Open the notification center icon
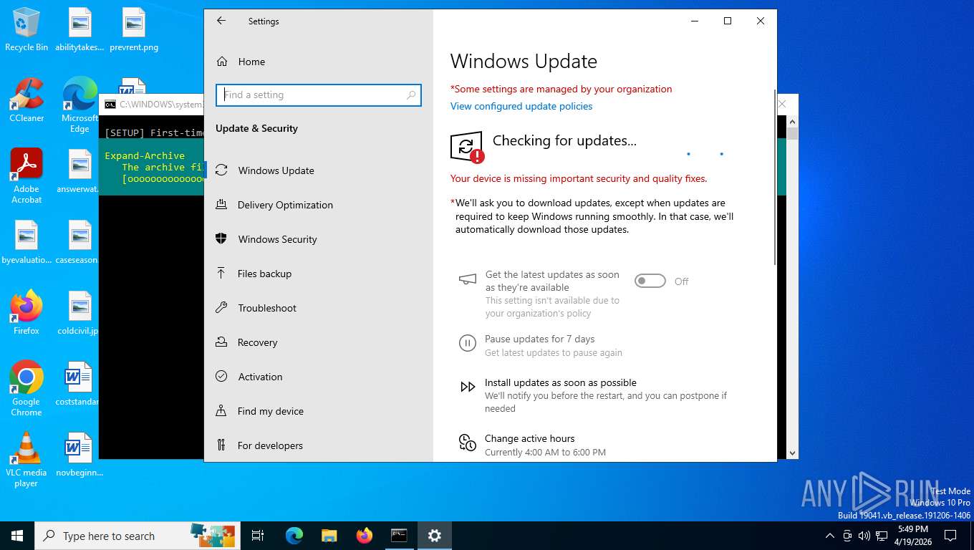 tap(950, 536)
